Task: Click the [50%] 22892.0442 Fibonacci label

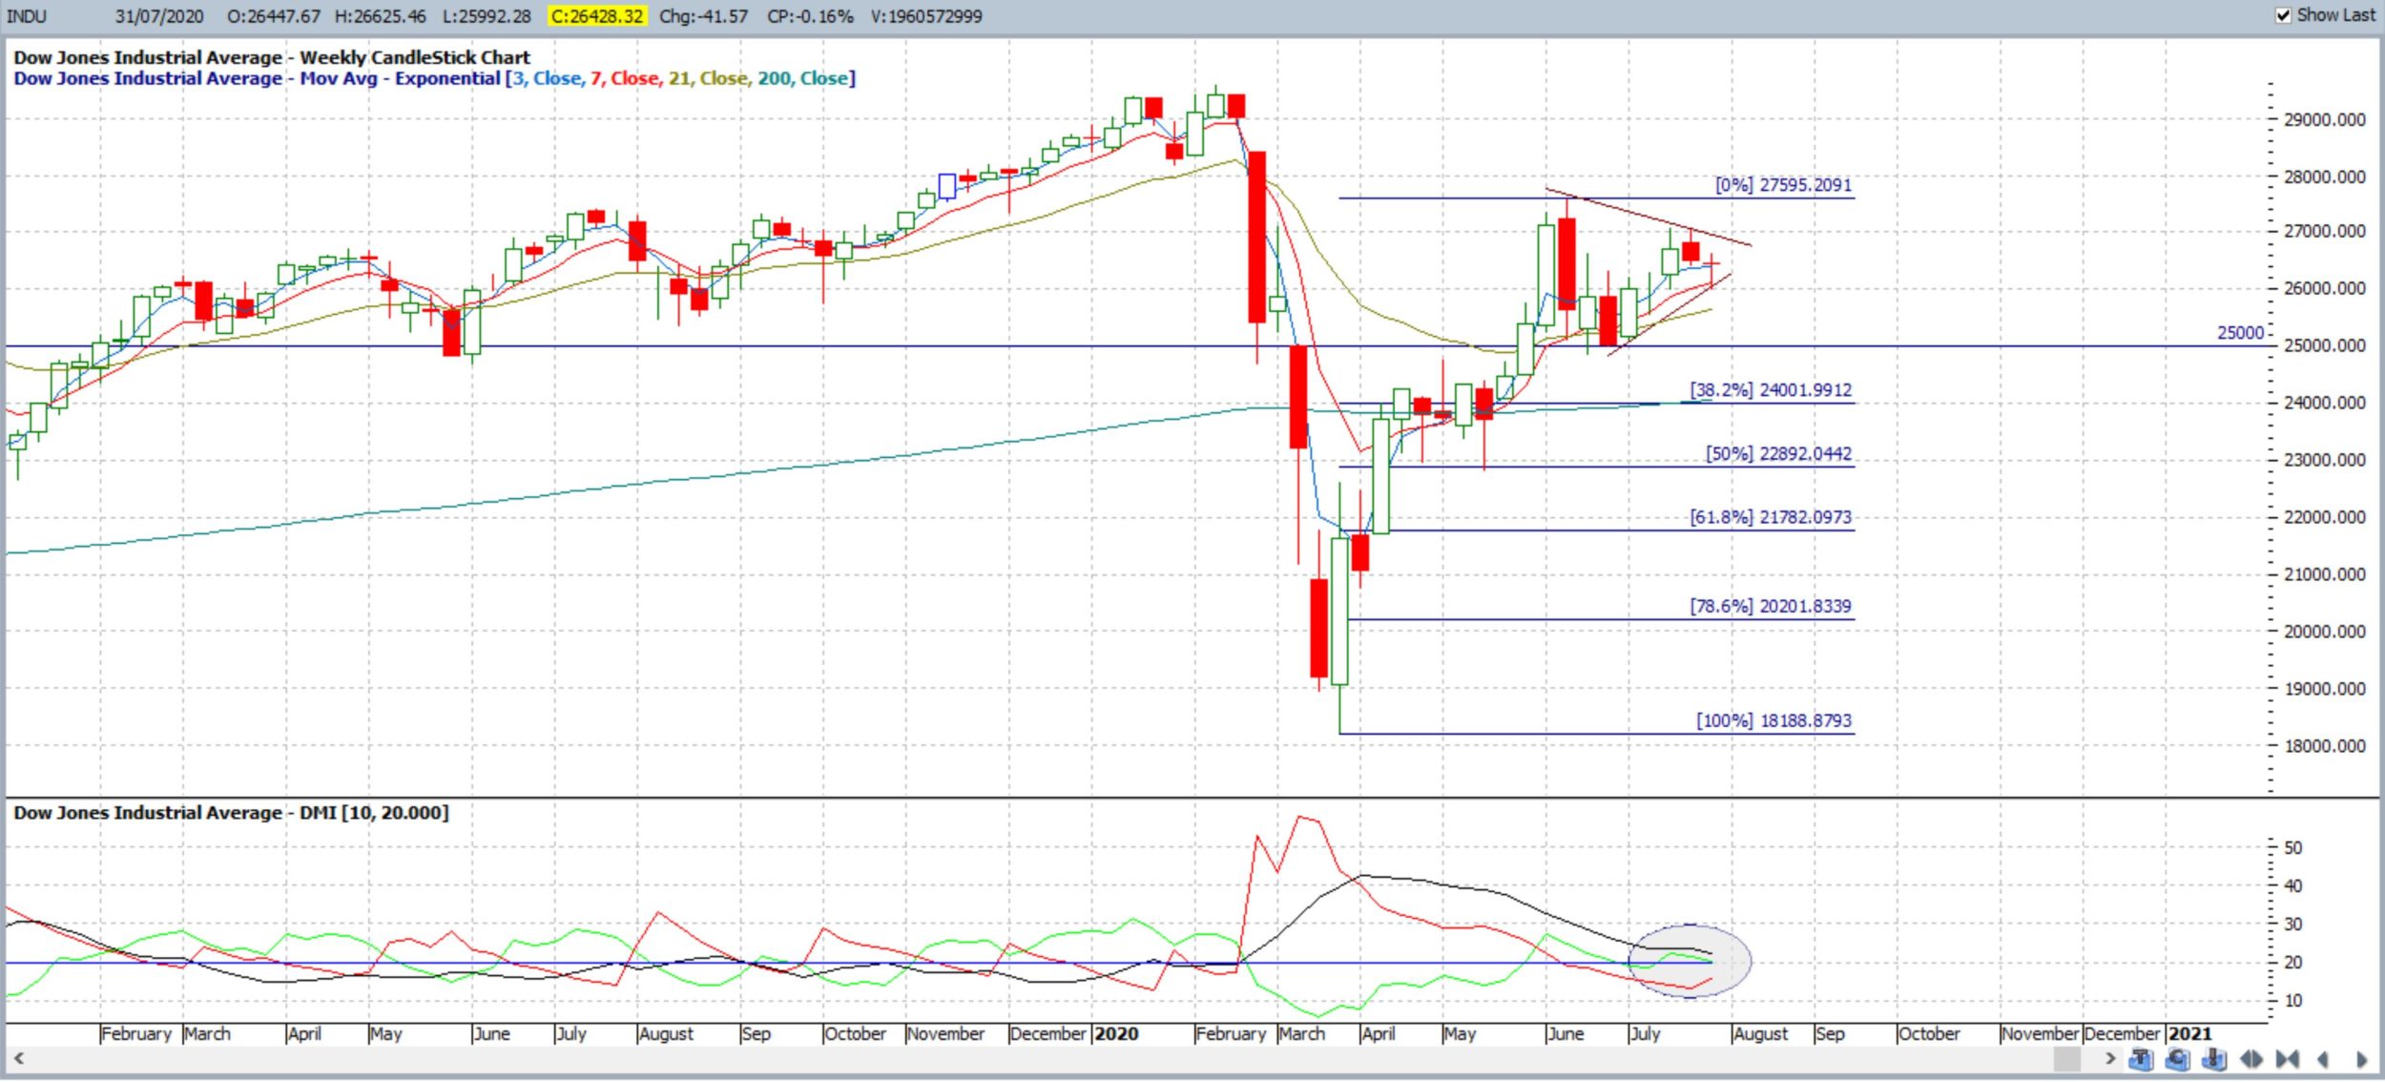Action: pos(1778,453)
